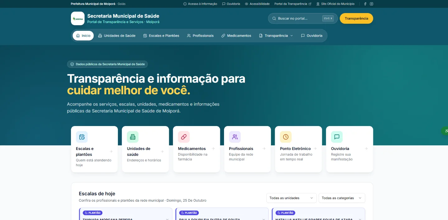
Task: Click the Dados públicos da Secretaria badge
Action: 107,64
